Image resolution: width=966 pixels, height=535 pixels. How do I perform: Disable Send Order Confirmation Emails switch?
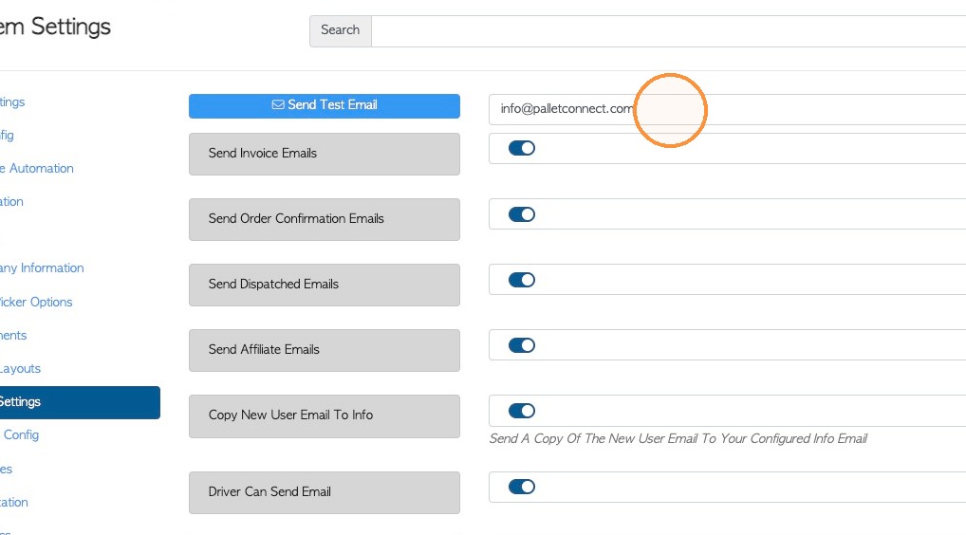click(x=522, y=214)
